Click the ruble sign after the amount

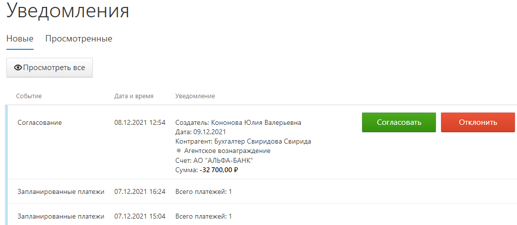[236, 170]
